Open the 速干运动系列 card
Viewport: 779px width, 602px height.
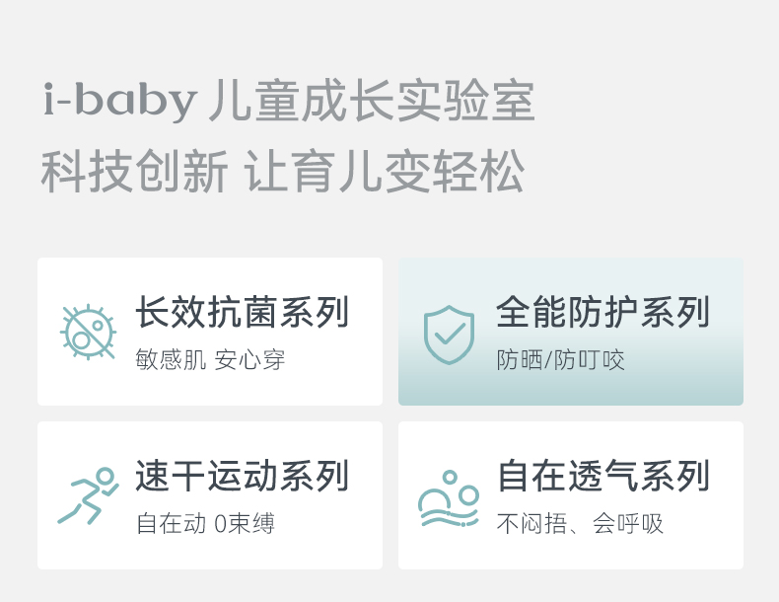(x=210, y=495)
